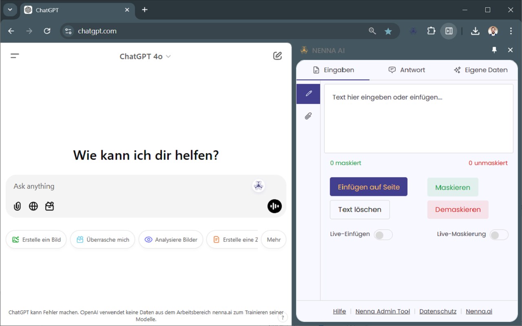Click the web search globe icon

click(33, 206)
